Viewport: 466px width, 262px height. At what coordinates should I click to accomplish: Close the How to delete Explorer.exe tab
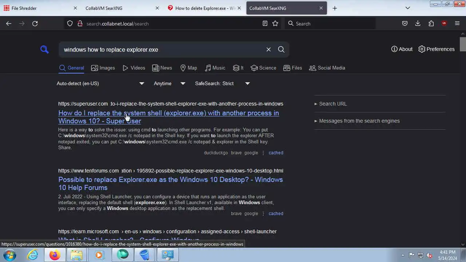[x=239, y=8]
